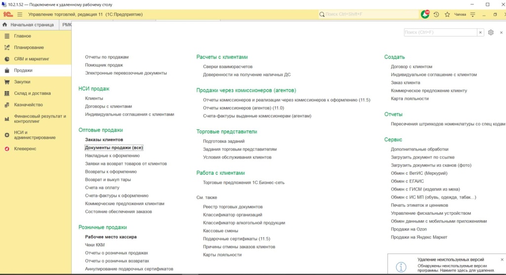
Task: Click the info icon in notification
Action: (x=401, y=267)
